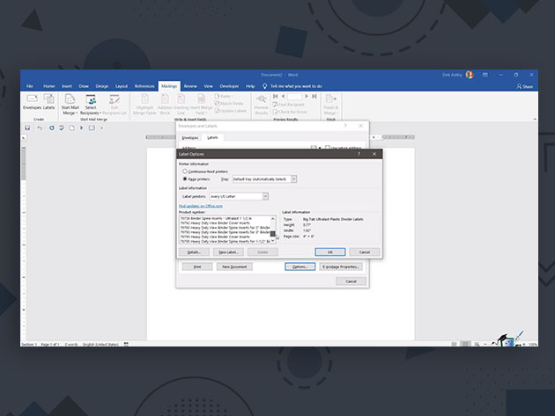
Task: Click the E-postage Properties button
Action: click(x=341, y=266)
